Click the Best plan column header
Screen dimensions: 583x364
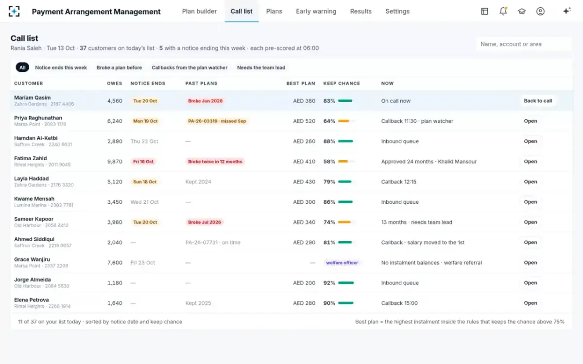(x=301, y=83)
